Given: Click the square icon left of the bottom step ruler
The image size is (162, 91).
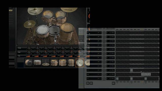Looking at the screenshot, I should (113, 83).
